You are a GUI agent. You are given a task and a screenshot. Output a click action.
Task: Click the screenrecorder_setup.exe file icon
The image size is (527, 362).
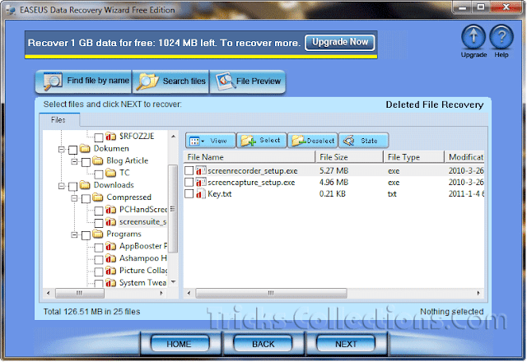(201, 170)
